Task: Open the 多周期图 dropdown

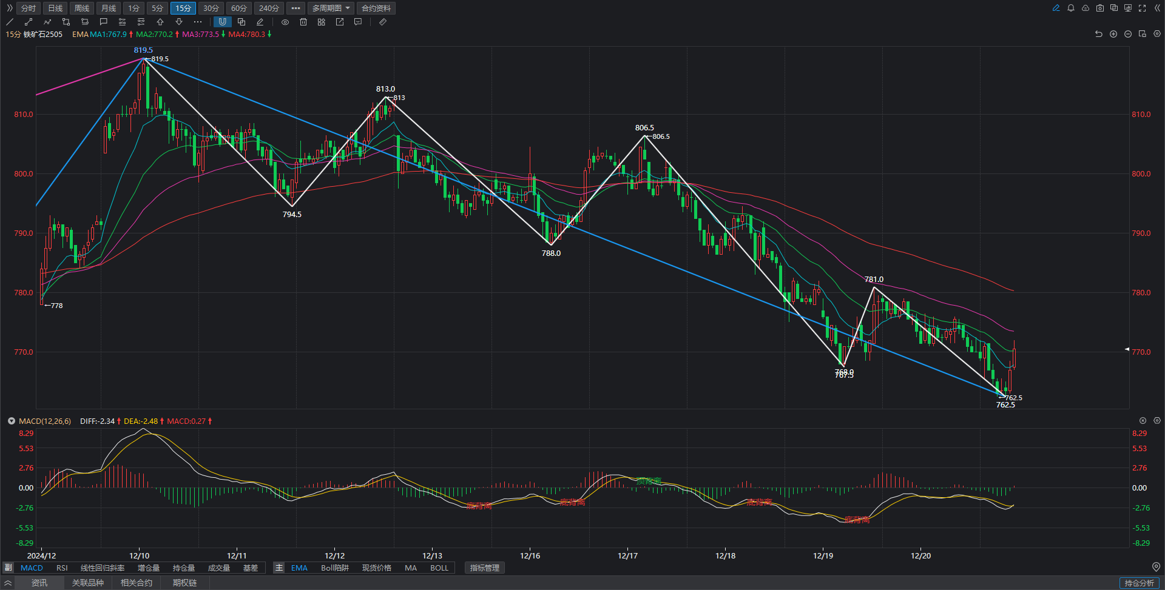Action: pyautogui.click(x=331, y=8)
